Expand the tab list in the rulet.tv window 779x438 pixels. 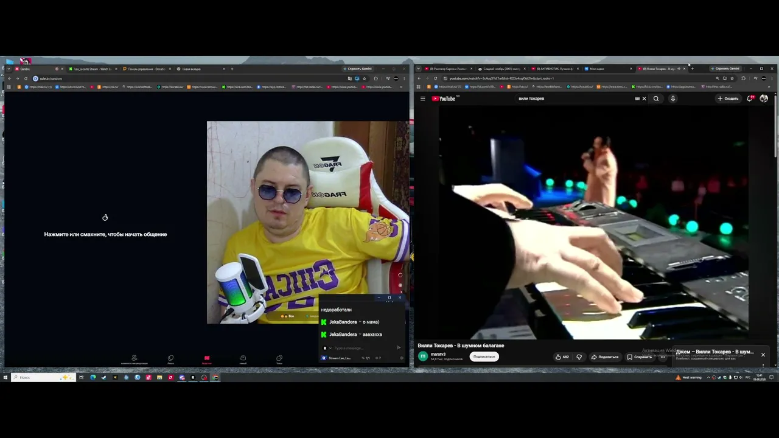pyautogui.click(x=9, y=69)
